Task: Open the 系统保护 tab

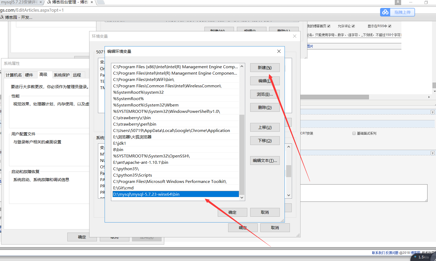Action: (x=61, y=75)
